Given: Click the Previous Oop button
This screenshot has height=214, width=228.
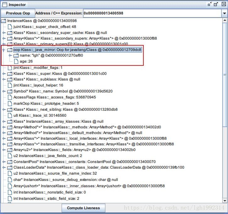Looking at the screenshot, I should 18,13.
